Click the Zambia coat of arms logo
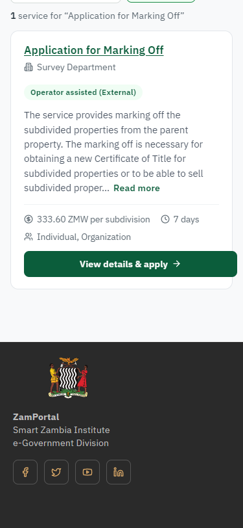Viewport: 243px width, 528px height. tap(69, 378)
